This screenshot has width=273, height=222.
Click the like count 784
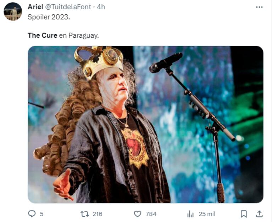pos(151,214)
